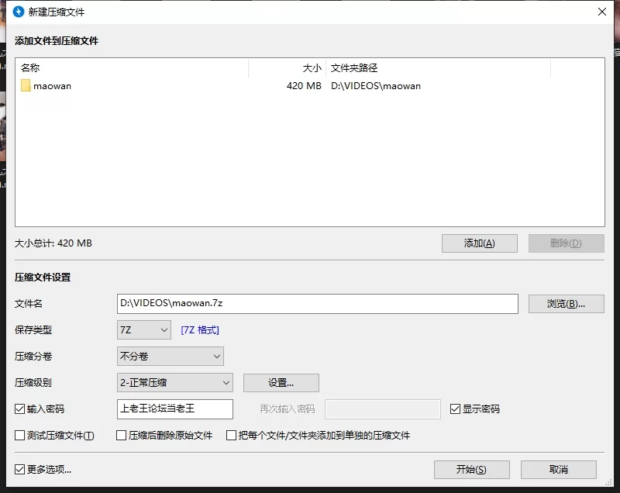Open compression 设置... button
This screenshot has height=493, width=620.
281,383
